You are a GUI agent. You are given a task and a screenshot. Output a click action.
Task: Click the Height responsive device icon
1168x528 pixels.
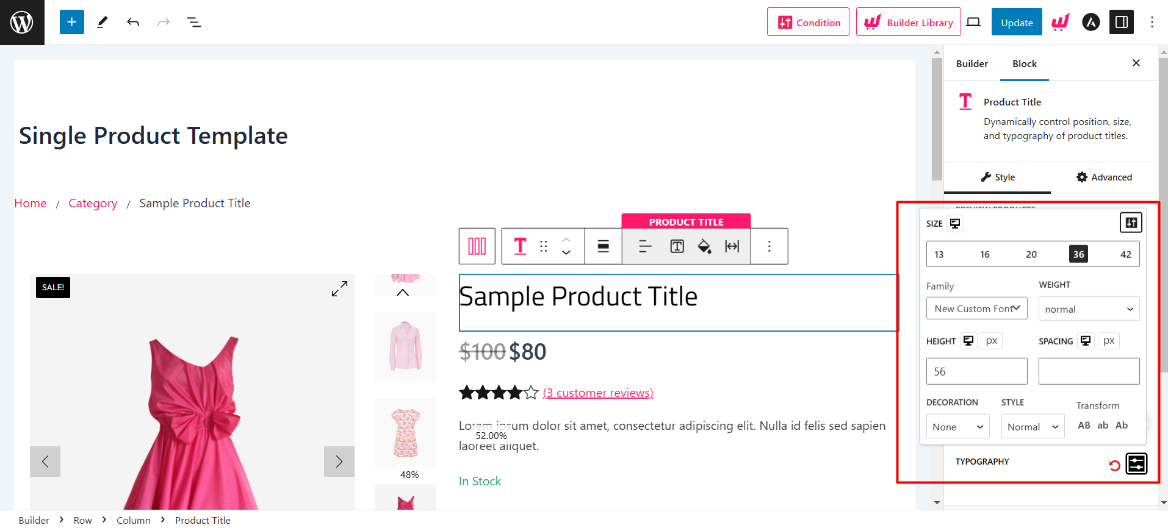[968, 341]
